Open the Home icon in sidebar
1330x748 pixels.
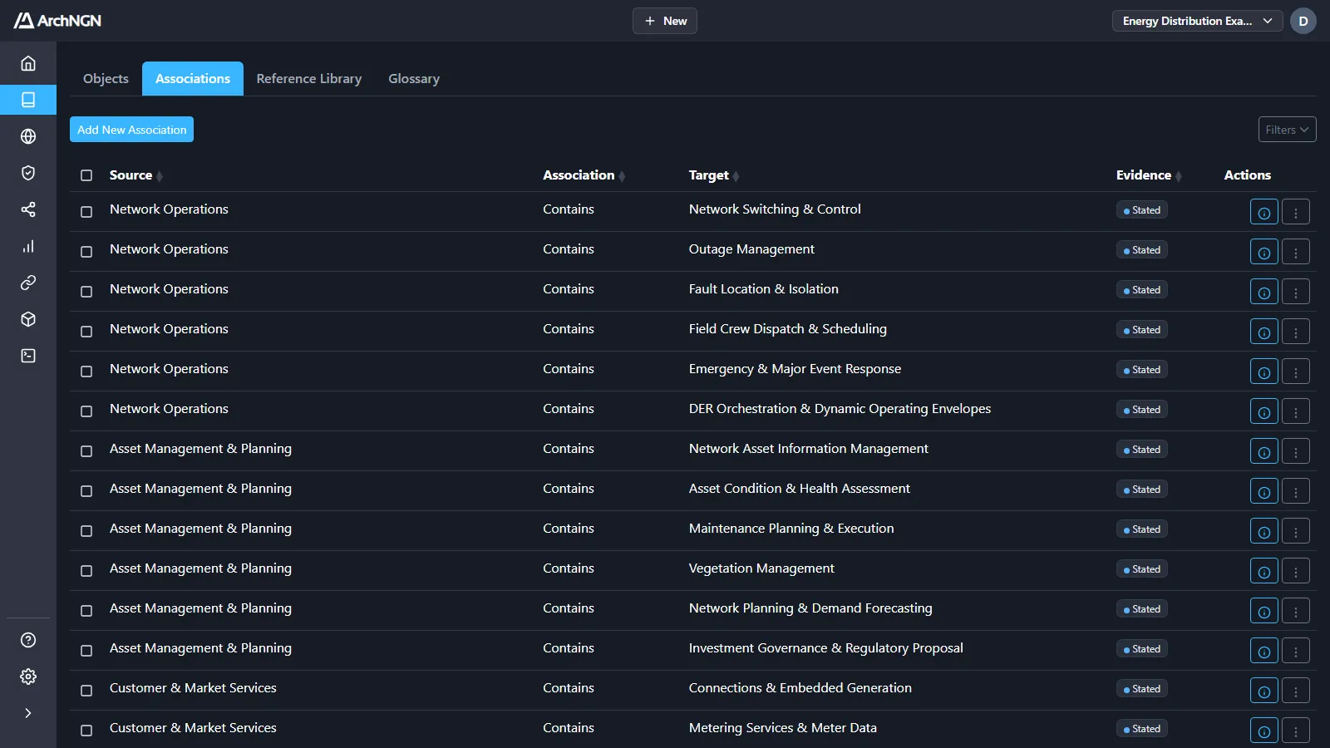pyautogui.click(x=28, y=63)
